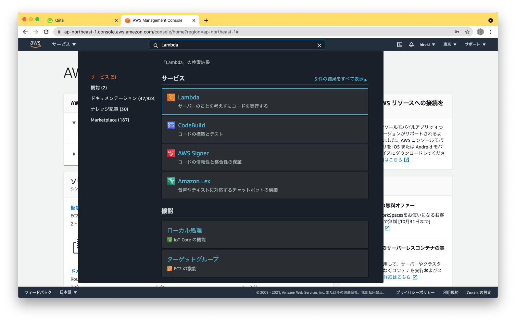Open a new browser tab with plus
This screenshot has height=322, width=516.
pos(206,20)
